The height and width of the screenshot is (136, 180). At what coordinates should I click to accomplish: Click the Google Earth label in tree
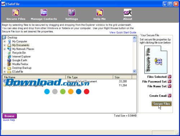click(20, 60)
